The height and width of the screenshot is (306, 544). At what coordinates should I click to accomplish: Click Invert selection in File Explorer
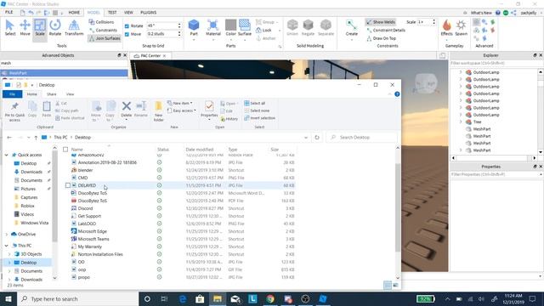pos(259,118)
